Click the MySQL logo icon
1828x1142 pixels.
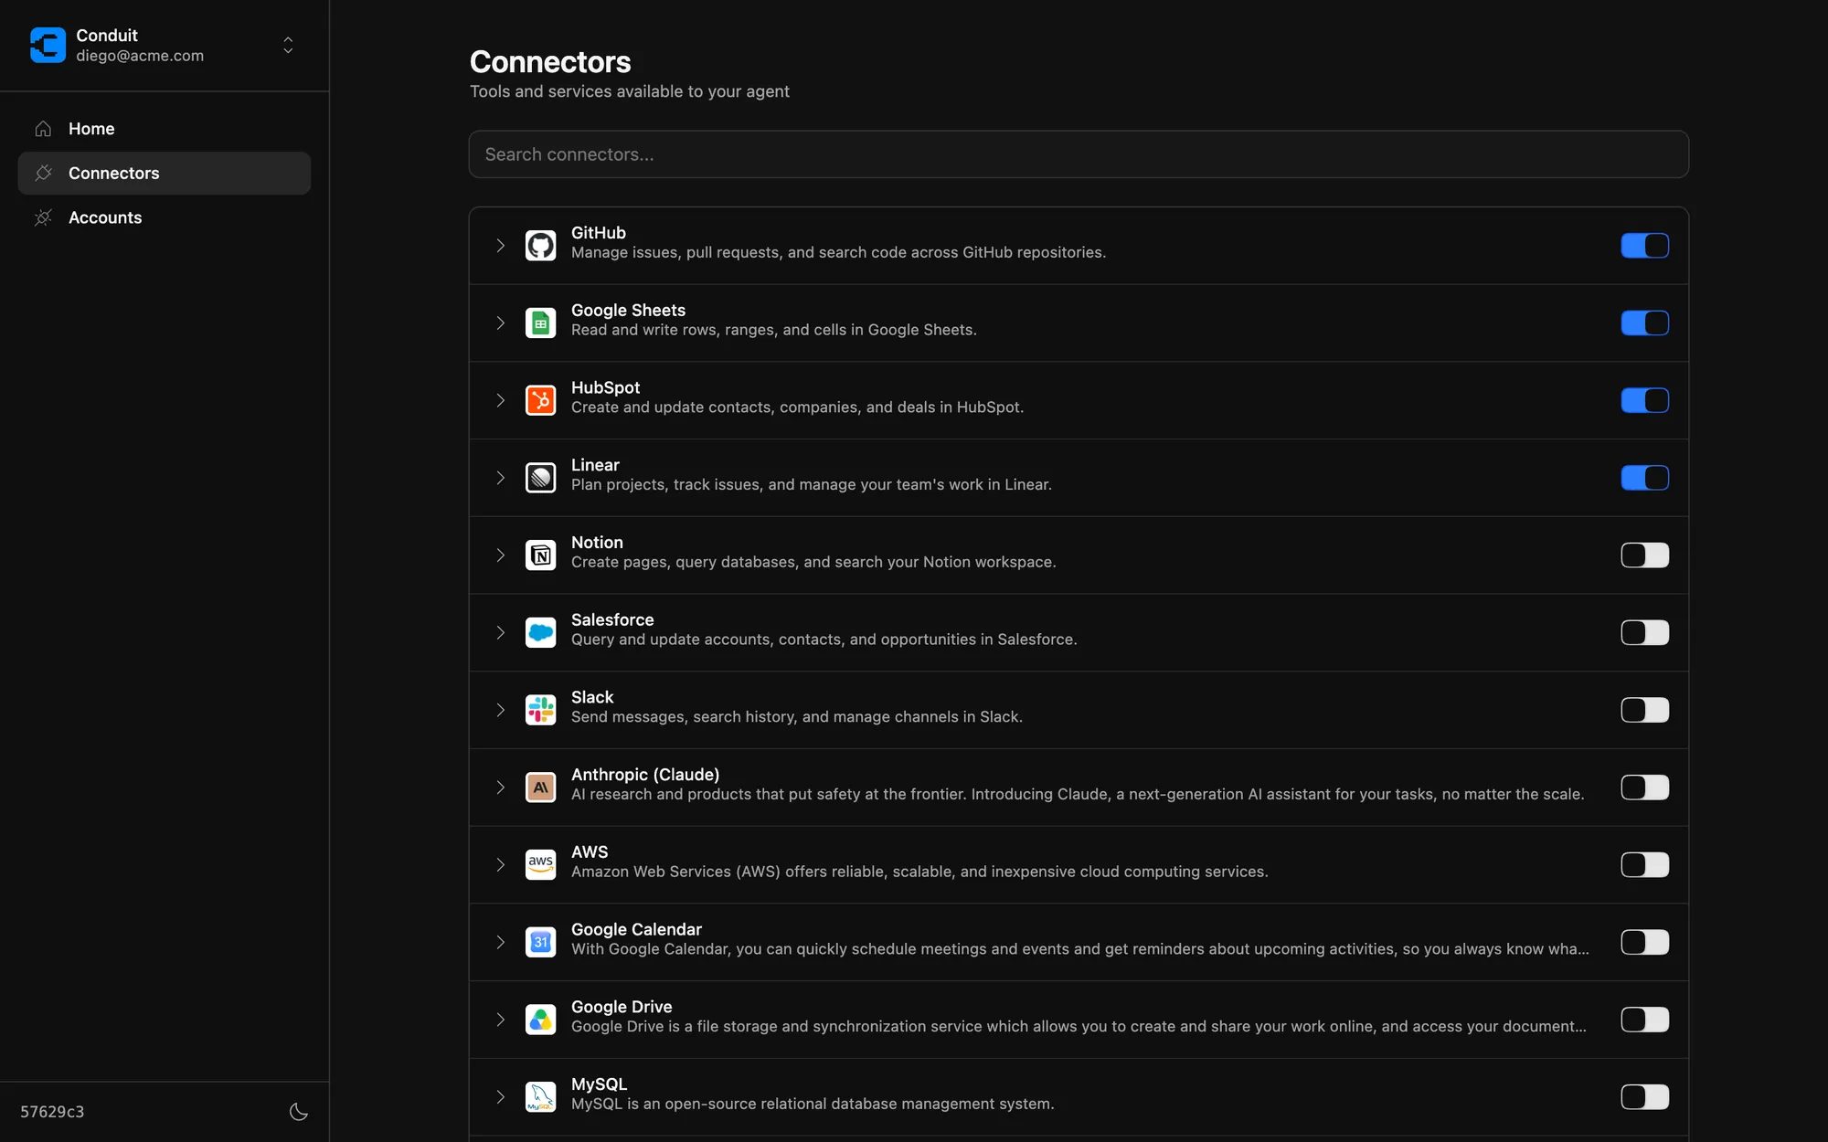click(x=540, y=1096)
